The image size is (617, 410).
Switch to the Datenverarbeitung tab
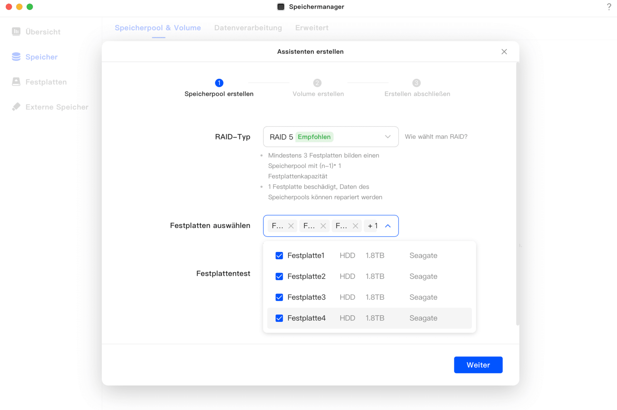pos(248,28)
